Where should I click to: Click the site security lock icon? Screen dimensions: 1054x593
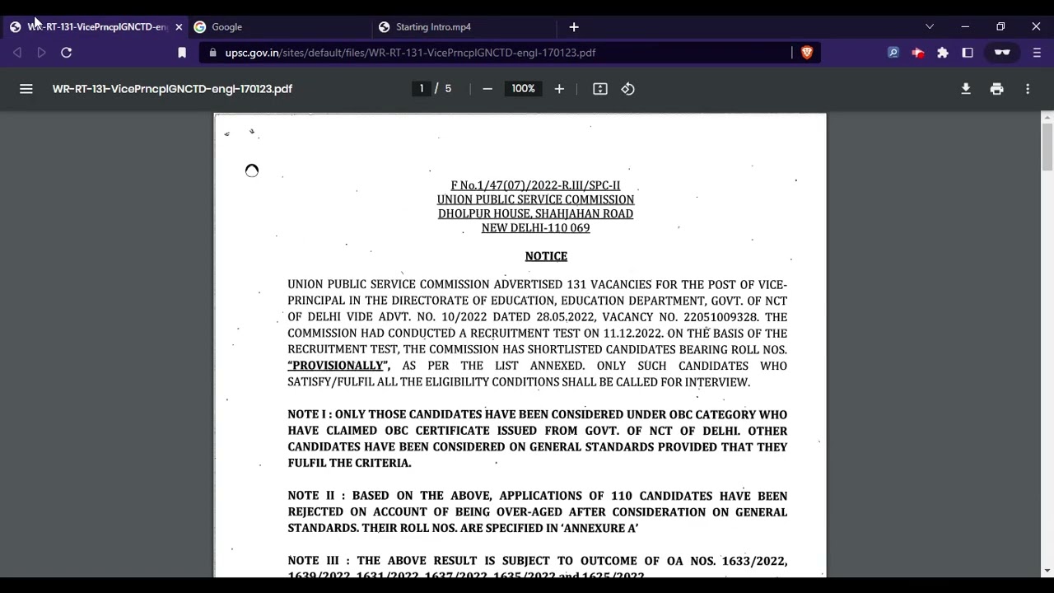pyautogui.click(x=212, y=53)
